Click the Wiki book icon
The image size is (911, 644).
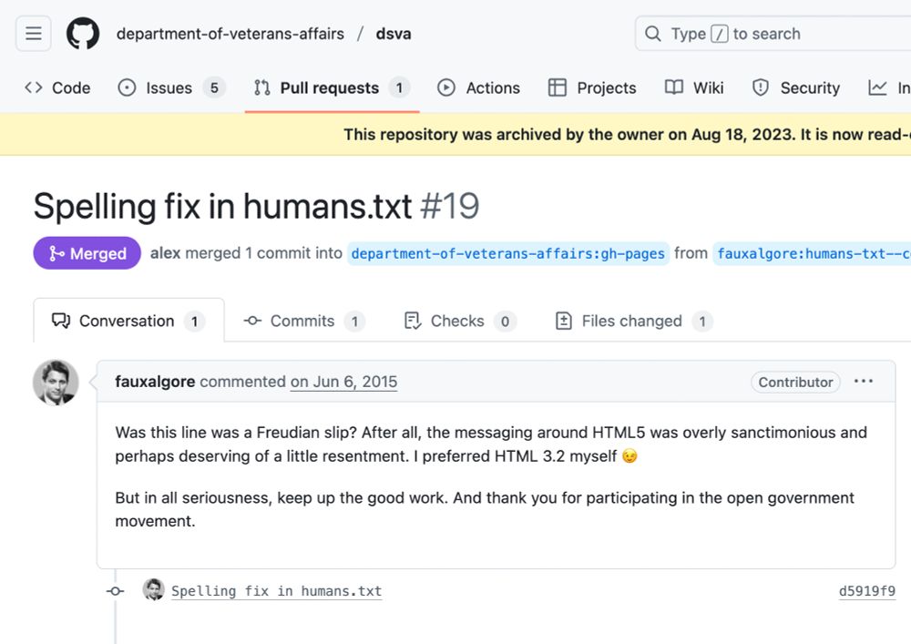point(674,87)
